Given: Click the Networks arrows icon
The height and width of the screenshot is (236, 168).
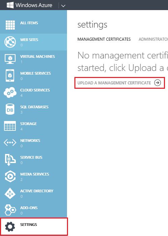Looking at the screenshot, I should pos(10,143).
